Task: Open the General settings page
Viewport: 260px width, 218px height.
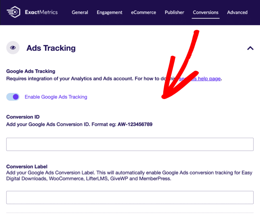Action: pyautogui.click(x=80, y=12)
